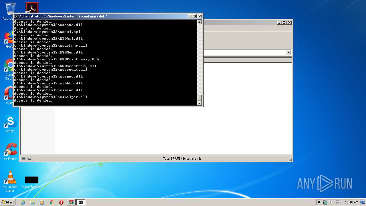Open Windows Media Player taskbar icon
Viewport: 366px width, 206px height.
(x=42, y=202)
